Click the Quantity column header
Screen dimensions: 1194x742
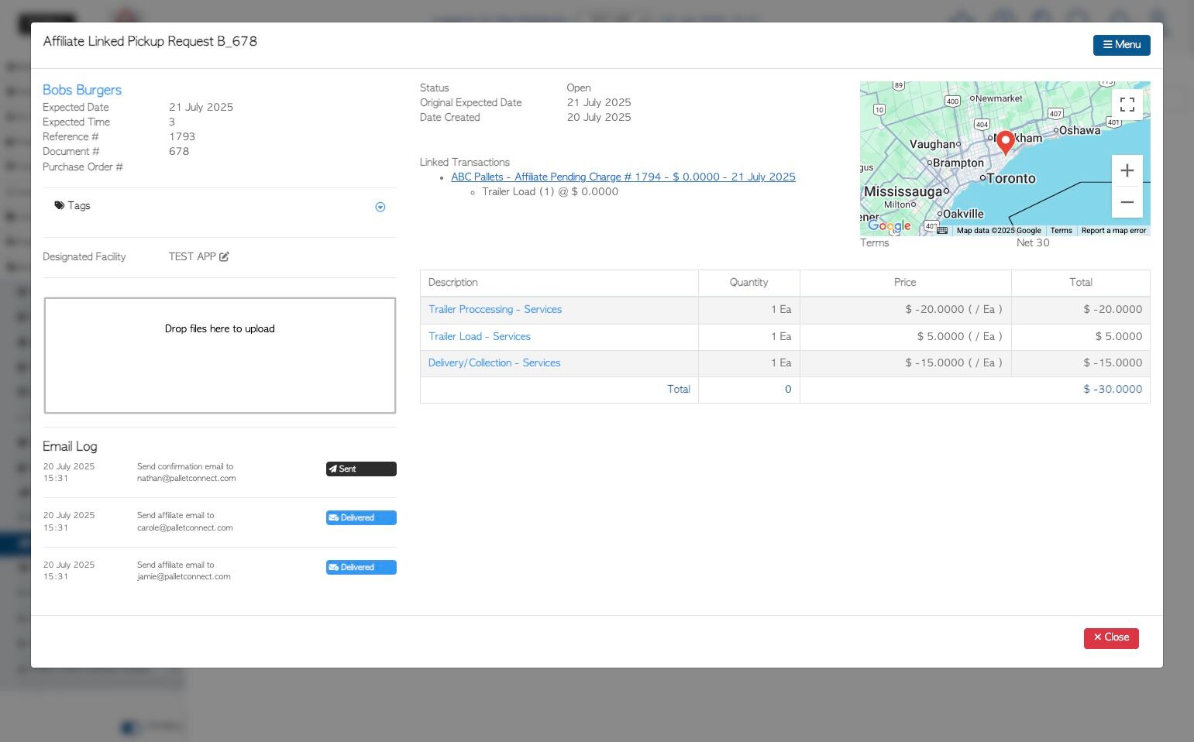(748, 283)
